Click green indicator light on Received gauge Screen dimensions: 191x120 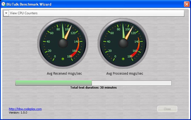tap(63, 59)
